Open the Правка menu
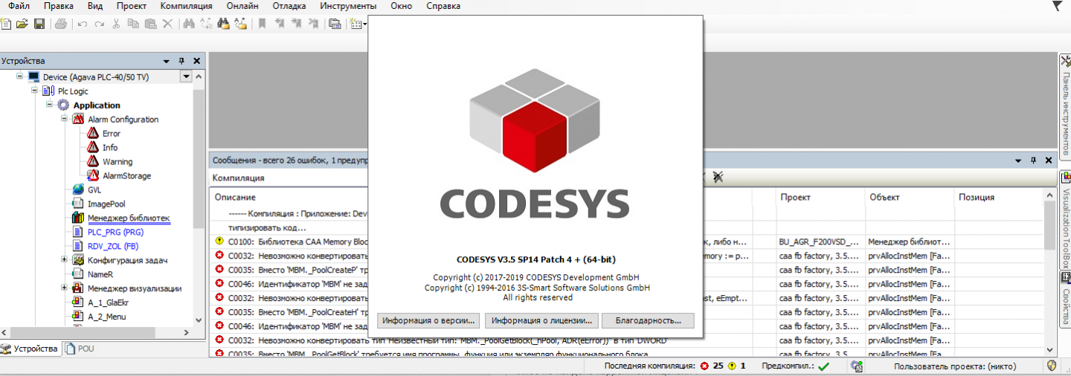This screenshot has width=1071, height=376. click(58, 6)
